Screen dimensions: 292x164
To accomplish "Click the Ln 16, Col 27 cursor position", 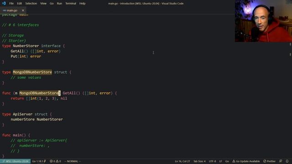I will (x=182, y=161).
